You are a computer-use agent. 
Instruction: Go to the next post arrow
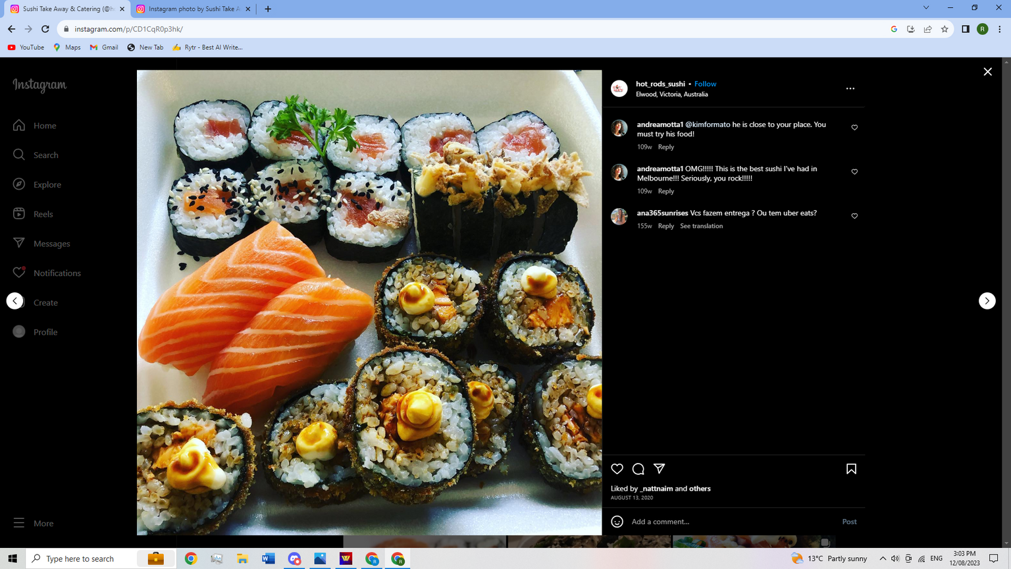coord(987,301)
